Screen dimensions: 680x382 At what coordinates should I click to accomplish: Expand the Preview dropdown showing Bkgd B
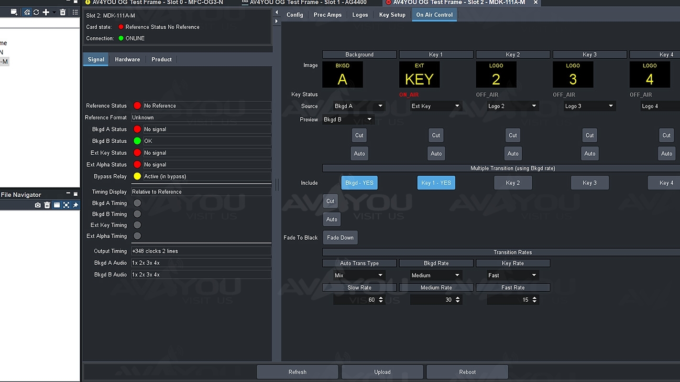pyautogui.click(x=348, y=119)
